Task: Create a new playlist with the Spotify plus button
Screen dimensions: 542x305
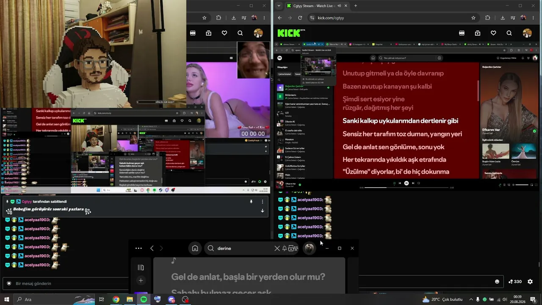Action: pyautogui.click(x=141, y=280)
